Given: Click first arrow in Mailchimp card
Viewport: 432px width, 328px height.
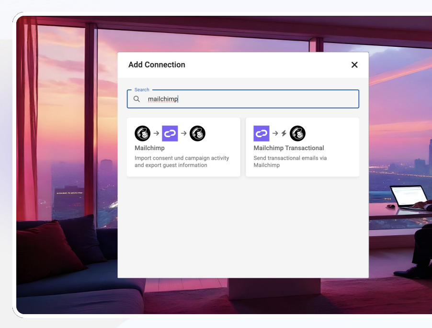Looking at the screenshot, I should pyautogui.click(x=156, y=133).
